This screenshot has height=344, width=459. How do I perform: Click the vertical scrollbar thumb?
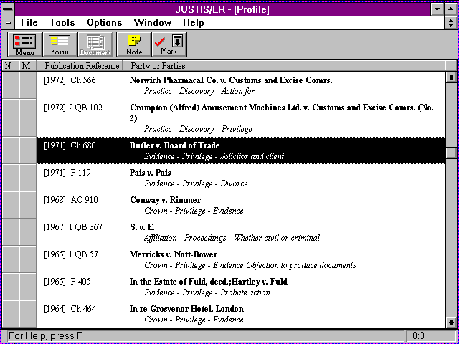tap(451, 152)
